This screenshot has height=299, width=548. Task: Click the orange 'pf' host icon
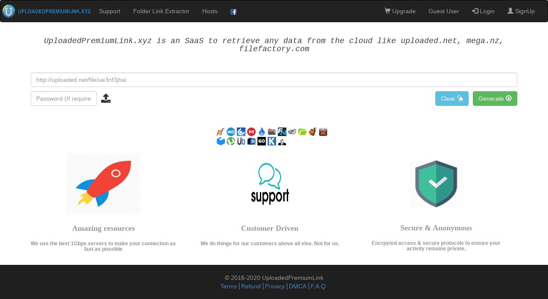point(221,132)
